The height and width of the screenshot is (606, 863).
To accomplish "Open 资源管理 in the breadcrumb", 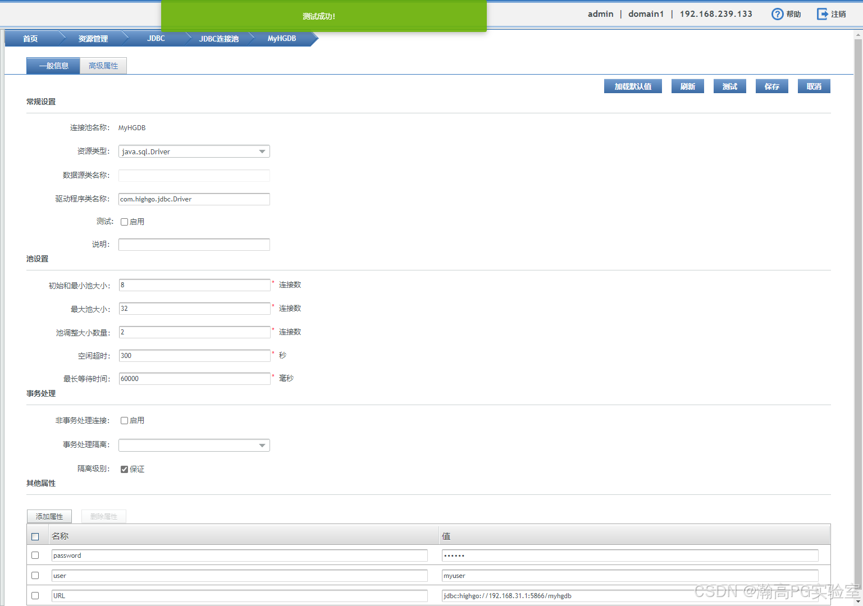I will [x=93, y=39].
